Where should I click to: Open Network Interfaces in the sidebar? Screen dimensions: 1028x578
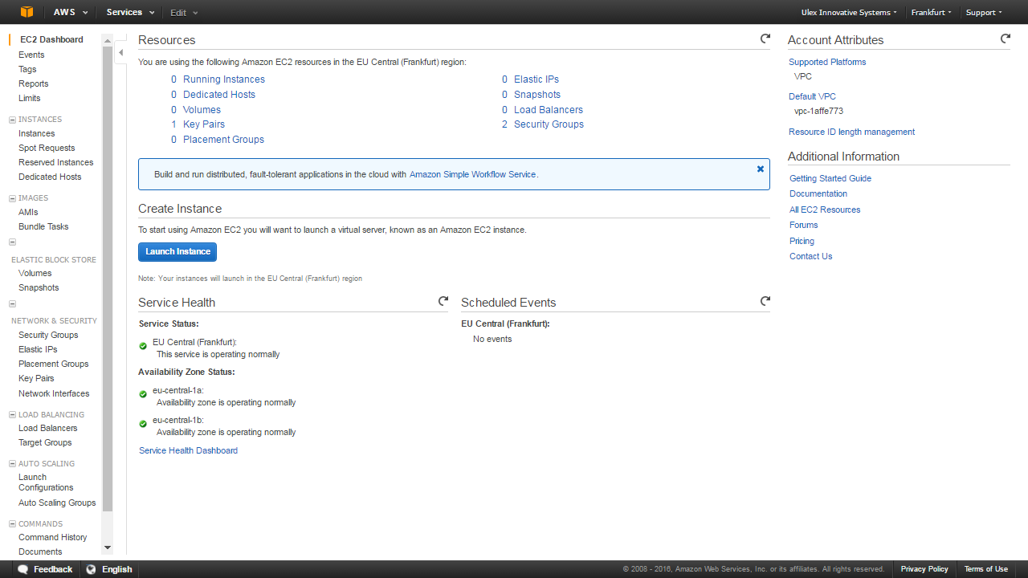[54, 393]
